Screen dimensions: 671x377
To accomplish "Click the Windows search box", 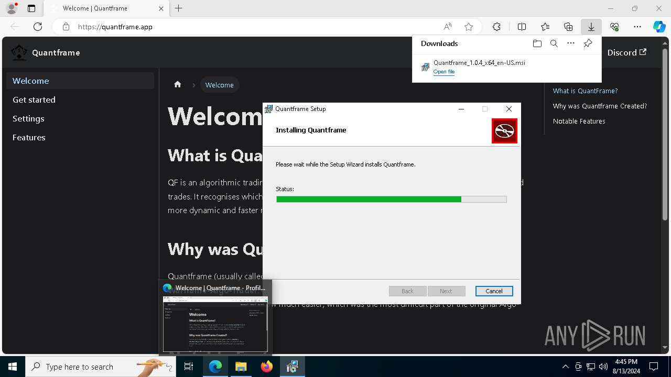I will 100,367.
